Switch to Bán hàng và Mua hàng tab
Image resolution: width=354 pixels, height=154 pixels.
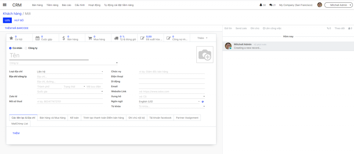coord(53,118)
